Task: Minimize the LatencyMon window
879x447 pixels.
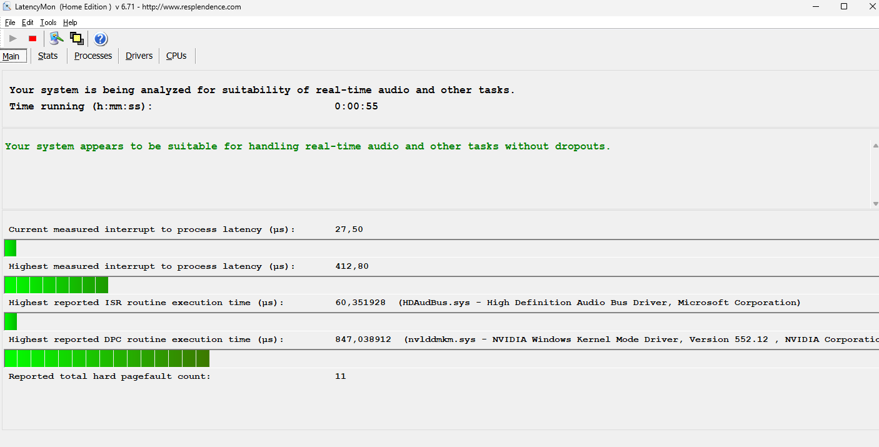Action: point(815,7)
